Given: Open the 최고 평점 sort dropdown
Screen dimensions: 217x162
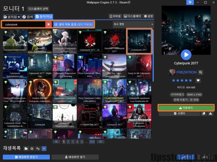Looking at the screenshot, I should coord(133,24).
